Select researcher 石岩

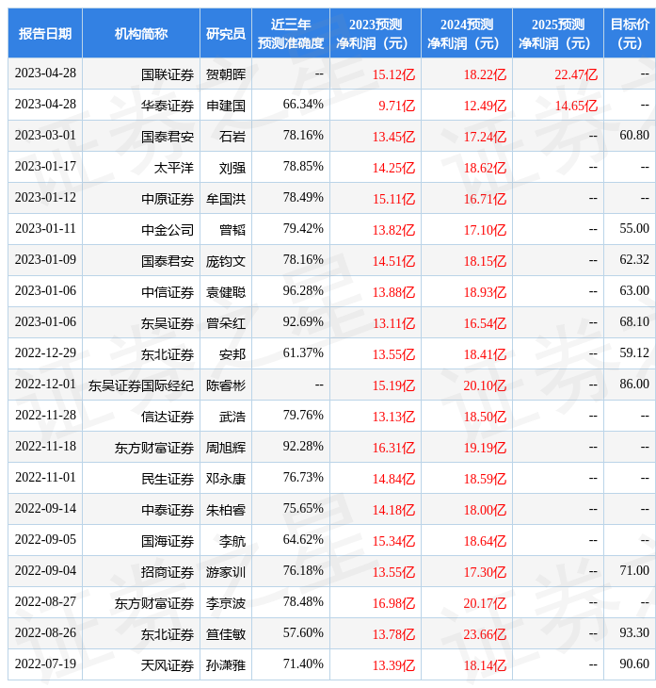232,137
